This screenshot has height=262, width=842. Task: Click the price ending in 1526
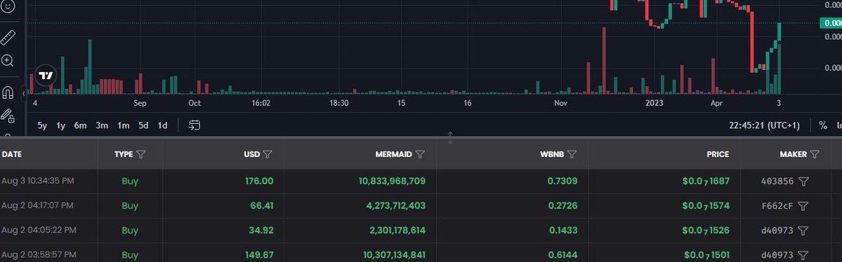pyautogui.click(x=706, y=230)
